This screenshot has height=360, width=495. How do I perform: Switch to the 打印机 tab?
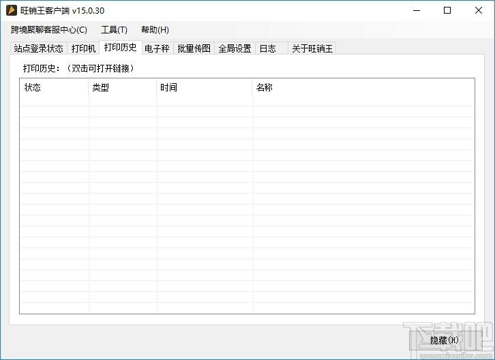tap(83, 48)
